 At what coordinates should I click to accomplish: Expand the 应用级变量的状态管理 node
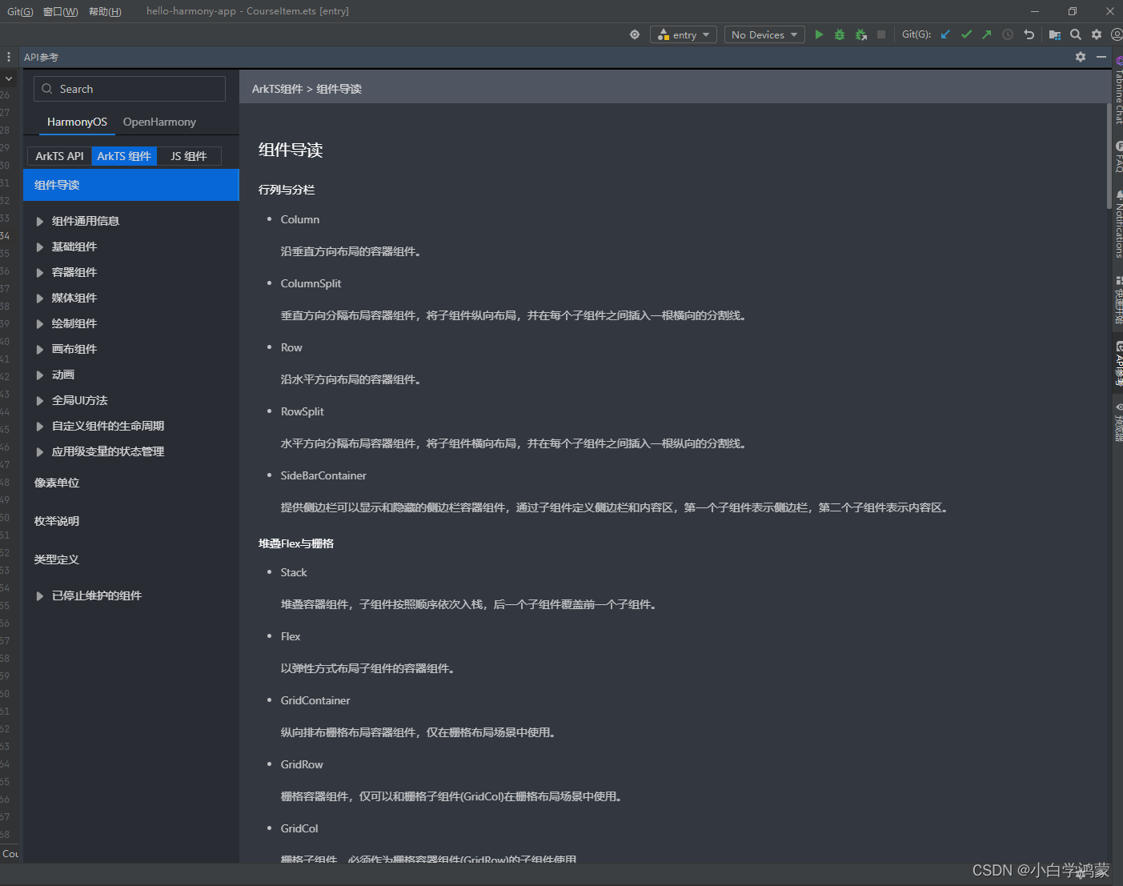point(40,452)
